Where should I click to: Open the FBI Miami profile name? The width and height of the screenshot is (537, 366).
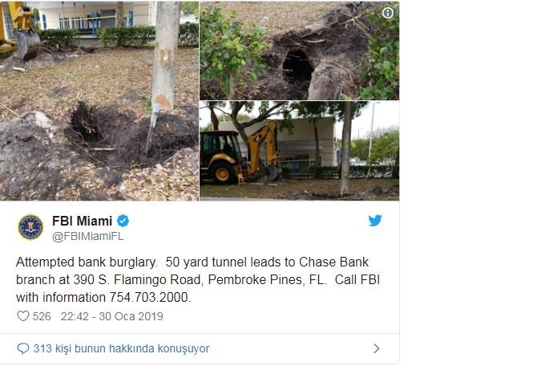pyautogui.click(x=83, y=221)
